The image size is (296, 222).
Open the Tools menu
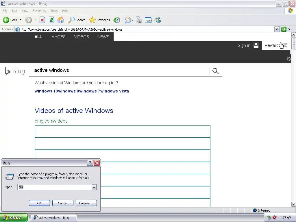click(x=54, y=11)
